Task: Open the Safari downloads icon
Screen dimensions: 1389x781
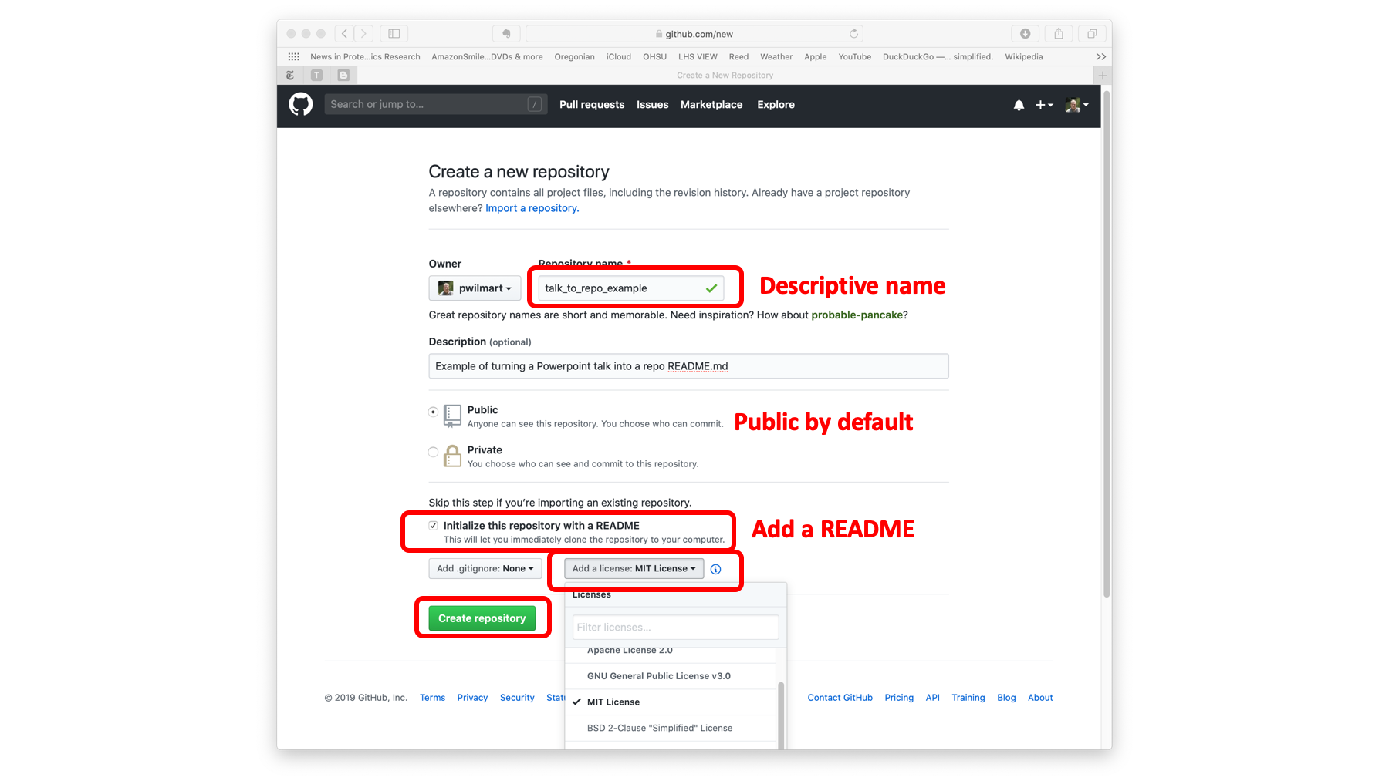Action: [1025, 33]
